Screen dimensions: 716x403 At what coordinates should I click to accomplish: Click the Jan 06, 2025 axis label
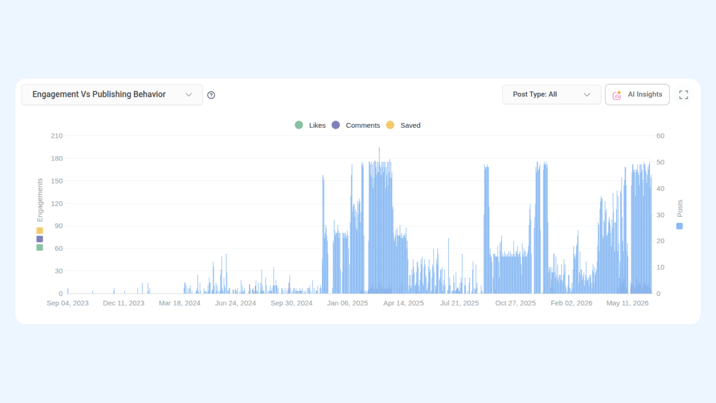347,303
